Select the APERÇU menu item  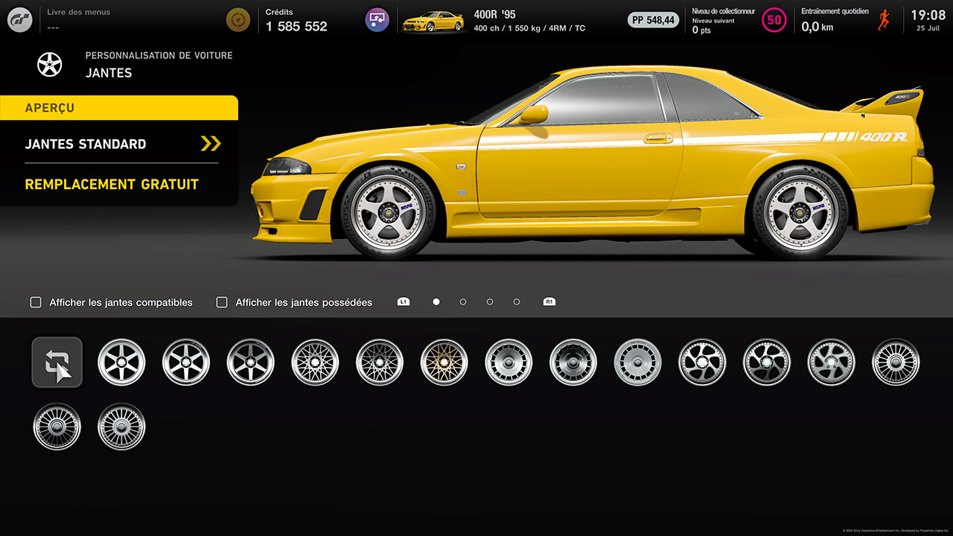(119, 108)
